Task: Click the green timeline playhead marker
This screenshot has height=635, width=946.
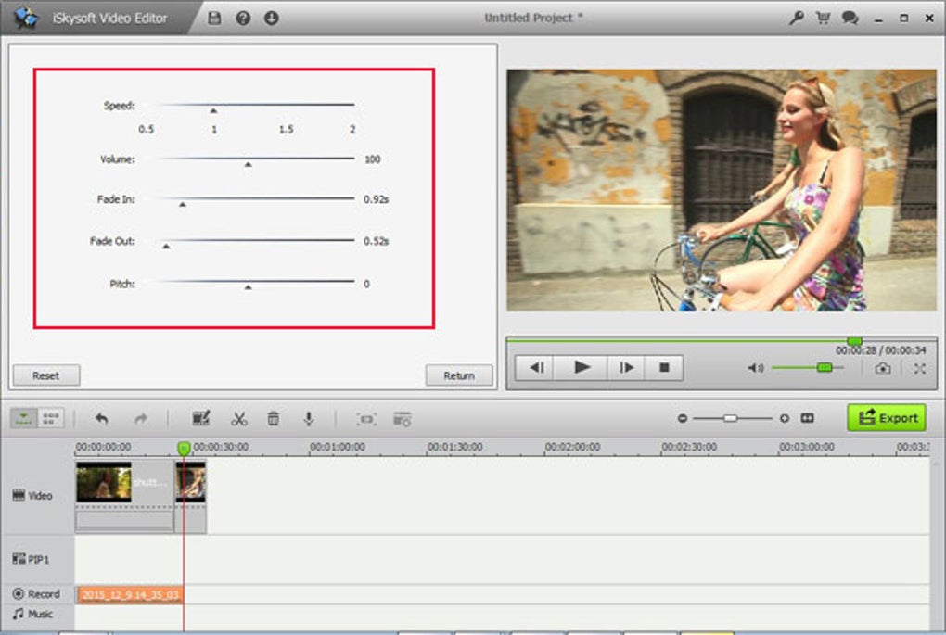Action: [x=184, y=448]
